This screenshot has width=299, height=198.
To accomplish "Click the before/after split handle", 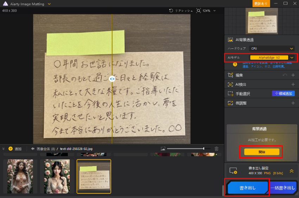I will [x=112, y=79].
